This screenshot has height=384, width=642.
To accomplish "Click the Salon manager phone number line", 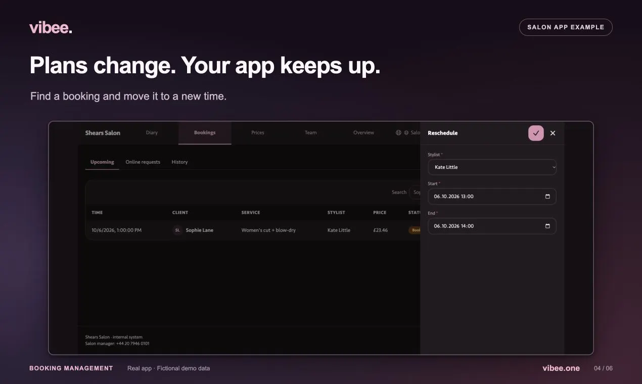I will pos(117,344).
